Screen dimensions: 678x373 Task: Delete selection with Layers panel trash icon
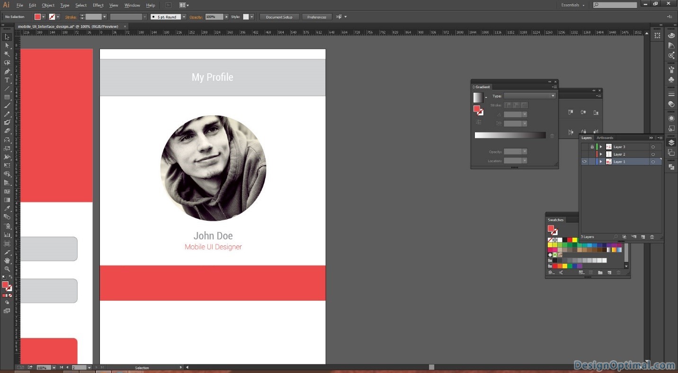tap(652, 237)
